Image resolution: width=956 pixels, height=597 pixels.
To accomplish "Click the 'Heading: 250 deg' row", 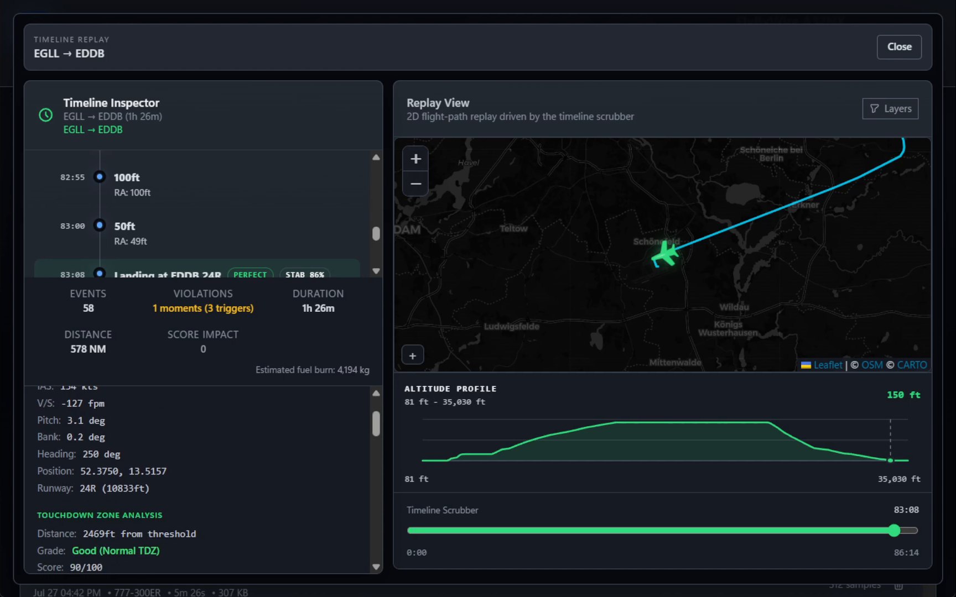I will [x=79, y=454].
